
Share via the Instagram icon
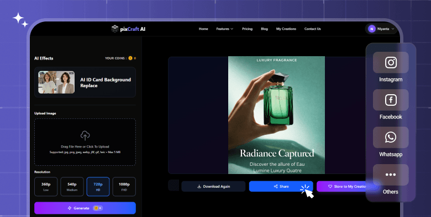point(391,62)
